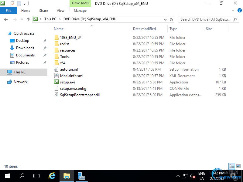This screenshot has width=243, height=182.
Task: Open Documents in the navigation pane
Action: pyautogui.click(x=25, y=55)
